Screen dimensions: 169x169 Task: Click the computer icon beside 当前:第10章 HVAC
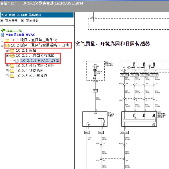2,35
